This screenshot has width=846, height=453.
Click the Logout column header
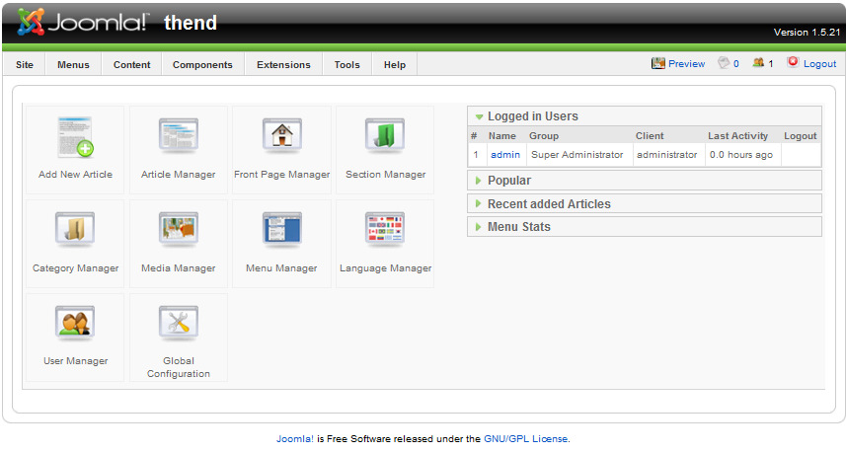pyautogui.click(x=801, y=136)
